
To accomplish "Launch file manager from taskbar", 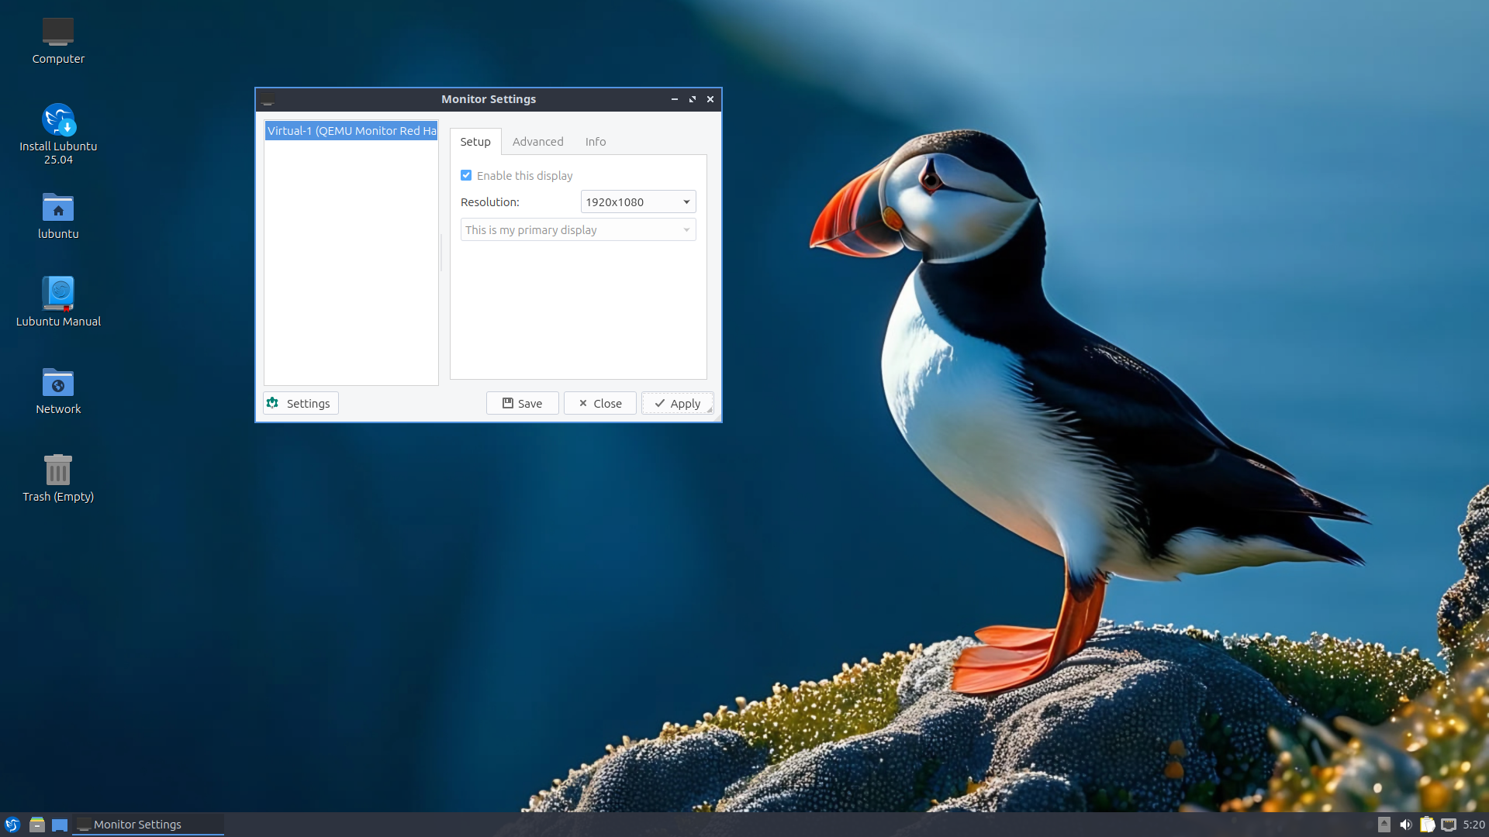I will coord(36,825).
